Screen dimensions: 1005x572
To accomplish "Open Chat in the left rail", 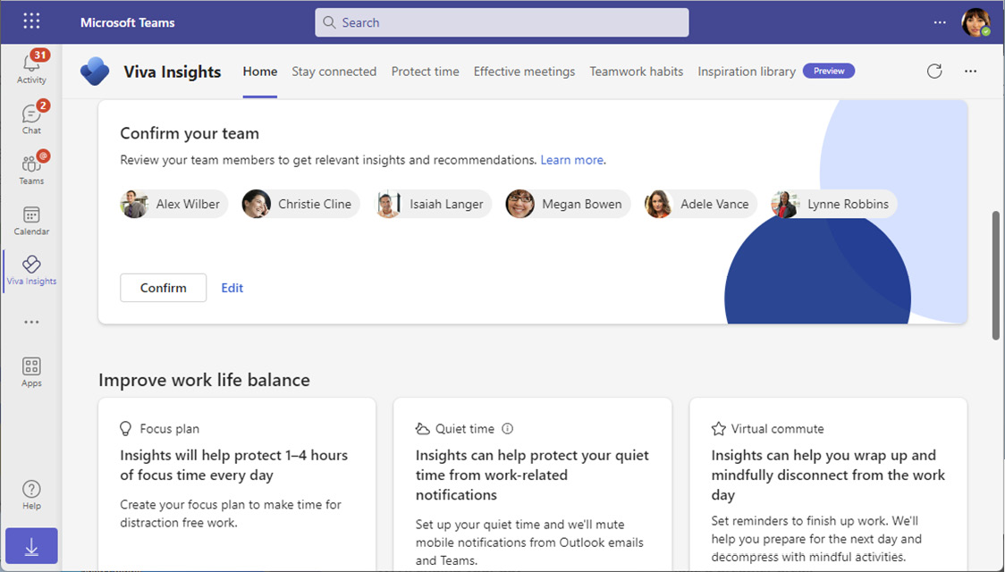I will (x=31, y=118).
